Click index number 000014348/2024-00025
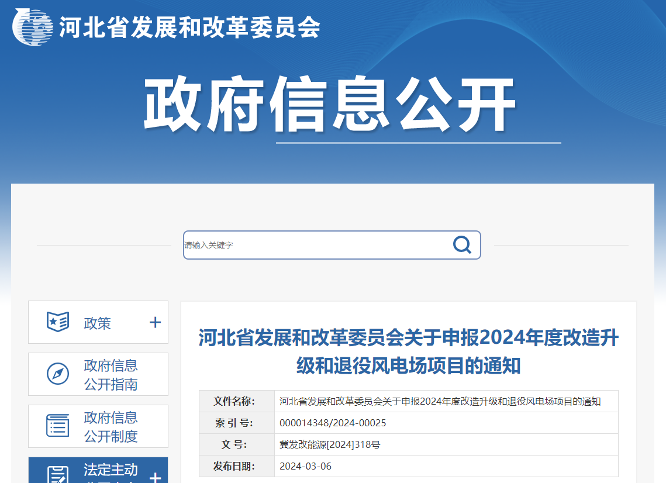Image resolution: width=666 pixels, height=483 pixels. [333, 423]
